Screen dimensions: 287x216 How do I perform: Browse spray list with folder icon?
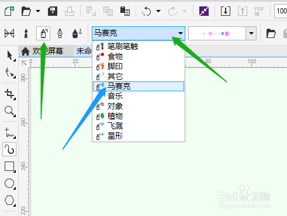click(271, 33)
